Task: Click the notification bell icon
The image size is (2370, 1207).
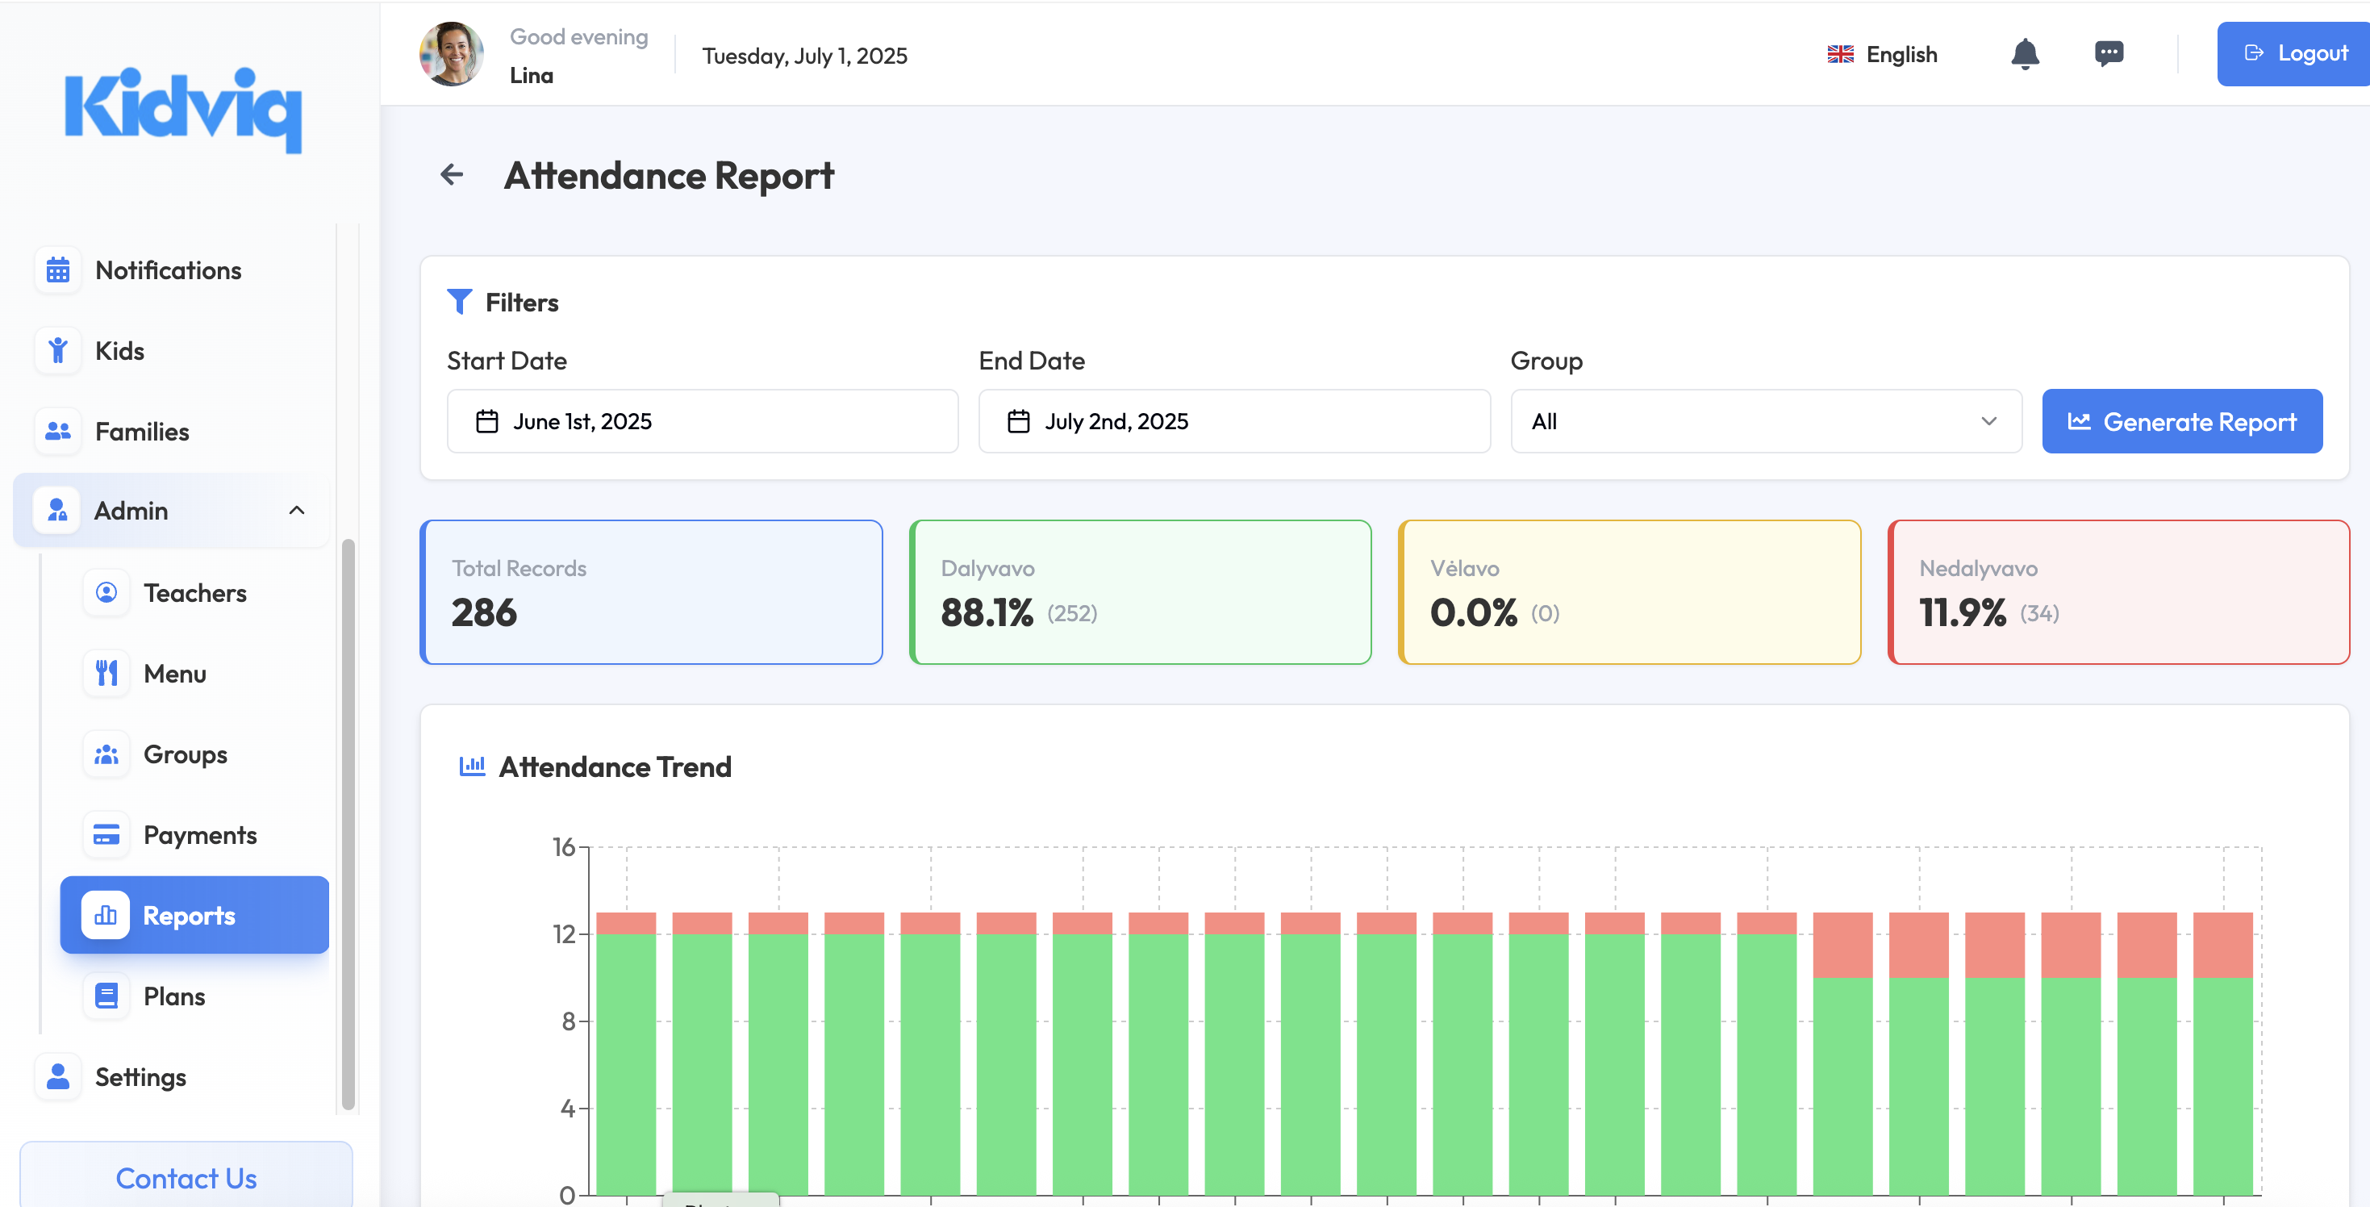Action: [2024, 54]
